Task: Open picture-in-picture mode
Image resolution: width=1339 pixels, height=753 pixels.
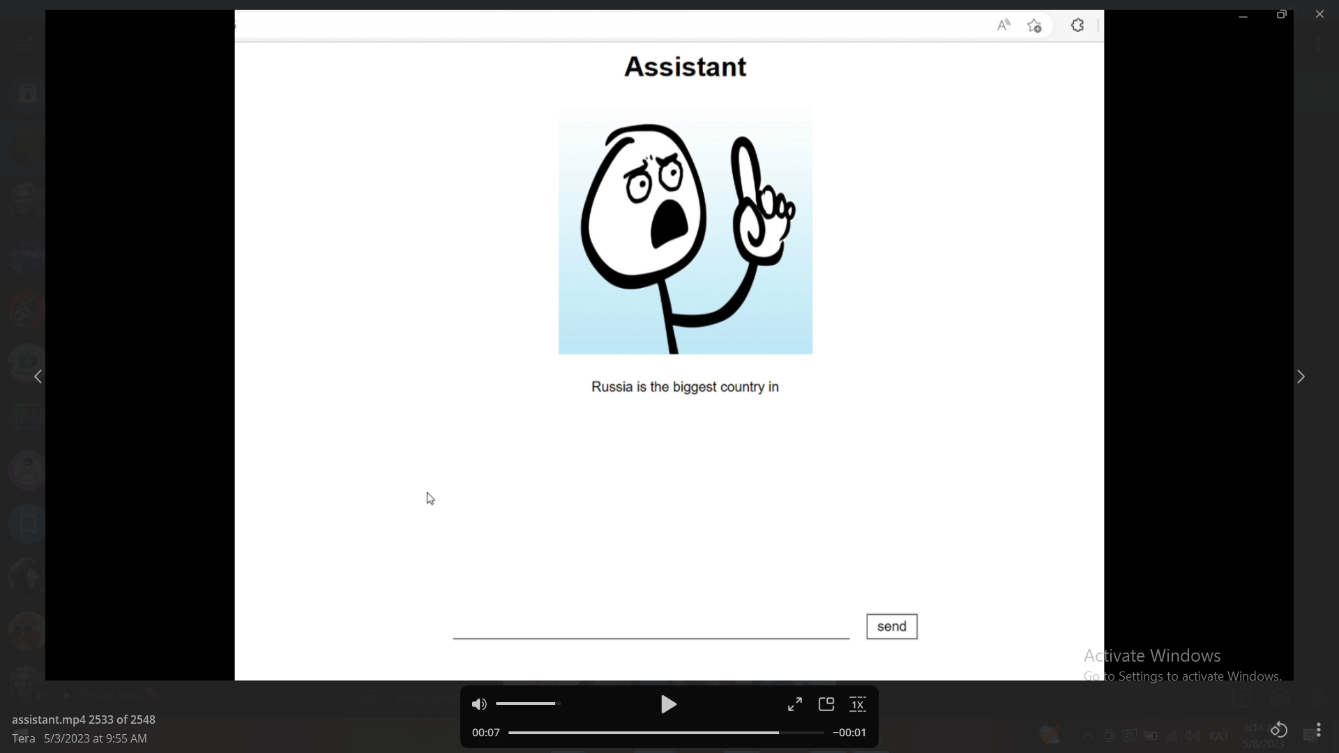Action: pos(826,704)
